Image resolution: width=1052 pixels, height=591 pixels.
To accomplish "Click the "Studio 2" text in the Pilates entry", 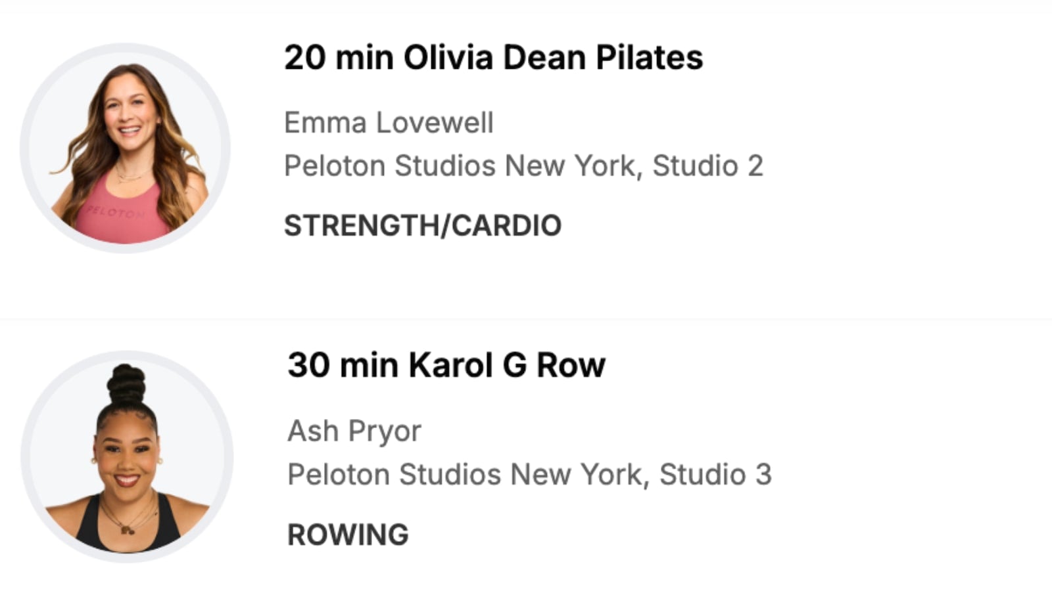I will point(707,166).
